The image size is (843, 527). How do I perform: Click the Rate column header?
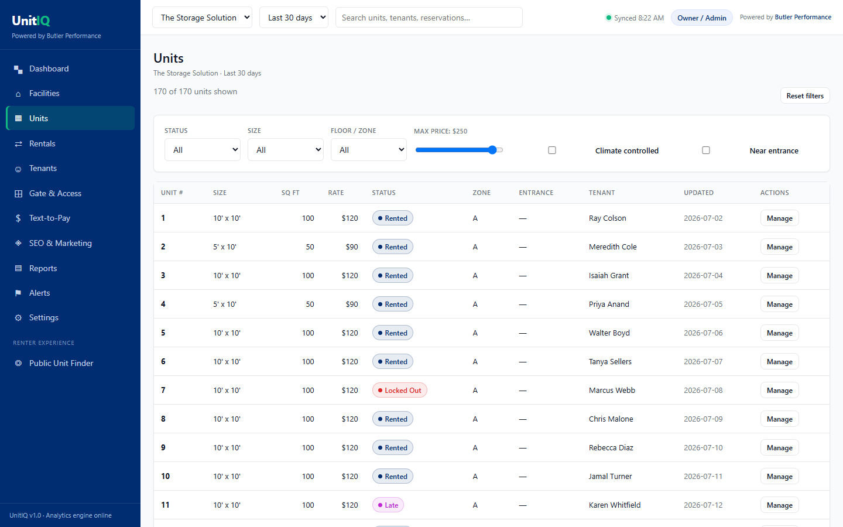336,193
